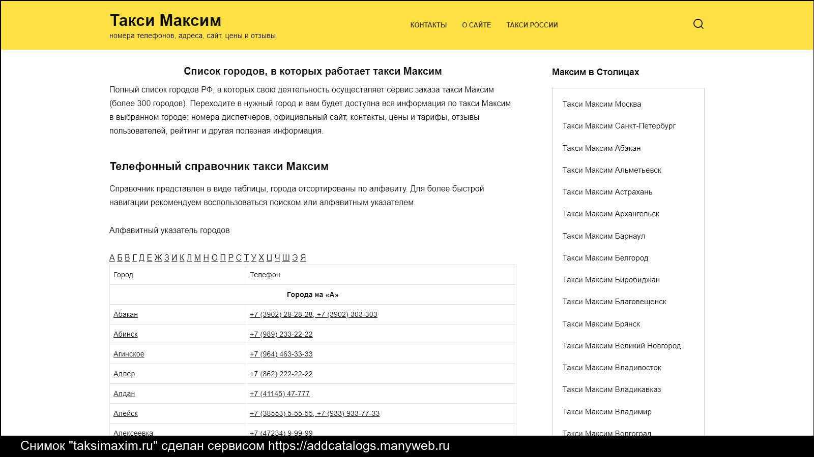
Task: Jump to cities starting with letter Г
Action: [134, 257]
